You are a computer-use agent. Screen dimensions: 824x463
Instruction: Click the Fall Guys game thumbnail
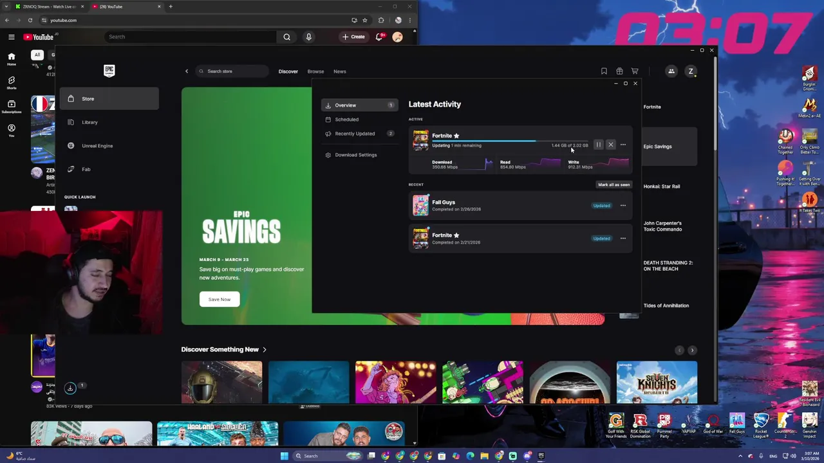pos(420,205)
